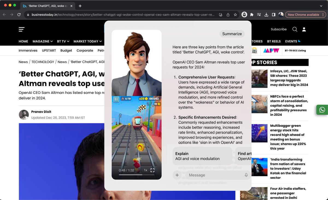Expand the MARKET TODAY dropdown
328x200 pixels.
tap(87, 41)
